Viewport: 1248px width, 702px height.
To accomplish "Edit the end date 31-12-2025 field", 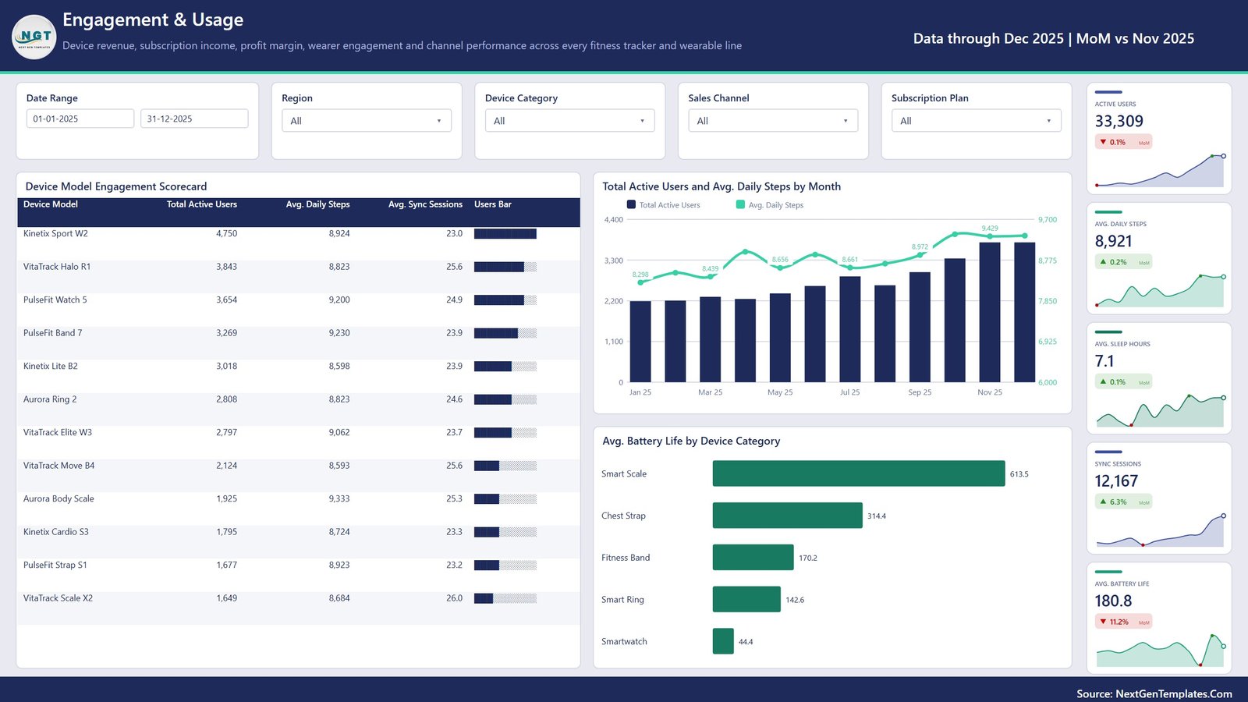I will pyautogui.click(x=194, y=119).
